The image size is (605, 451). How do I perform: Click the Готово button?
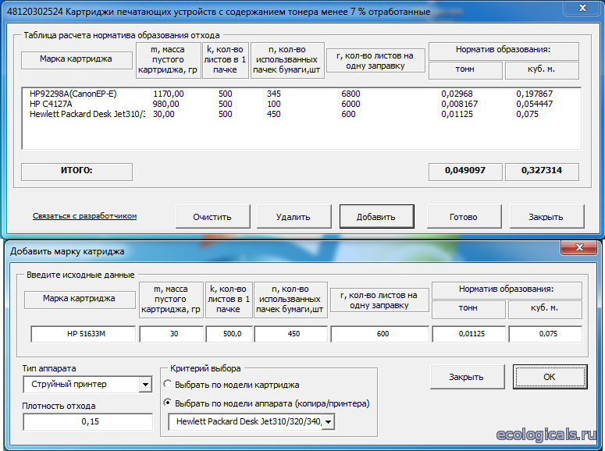[464, 217]
